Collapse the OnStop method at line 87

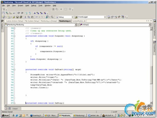click(15, 103)
